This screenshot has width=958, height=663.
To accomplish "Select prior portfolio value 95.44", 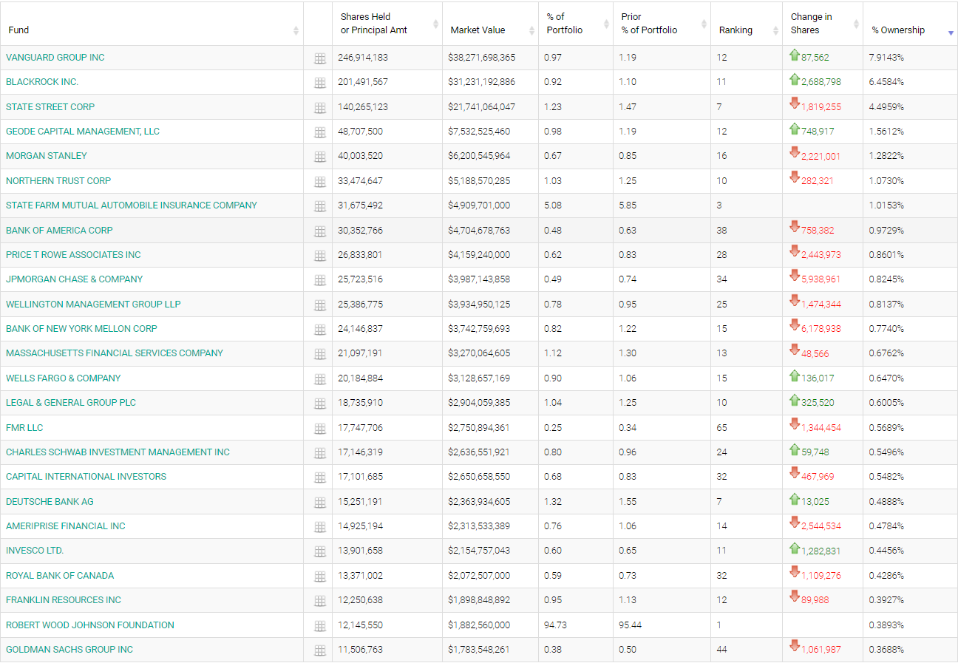I will (630, 625).
